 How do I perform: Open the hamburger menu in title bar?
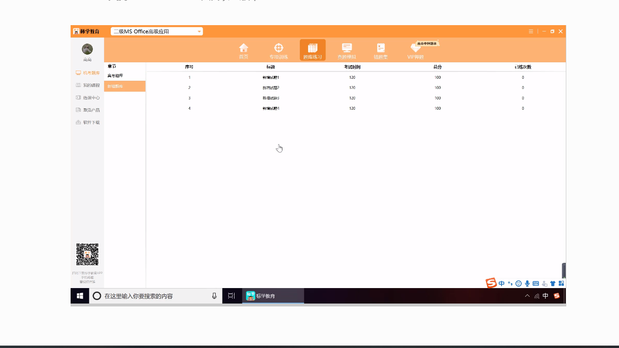pos(531,31)
